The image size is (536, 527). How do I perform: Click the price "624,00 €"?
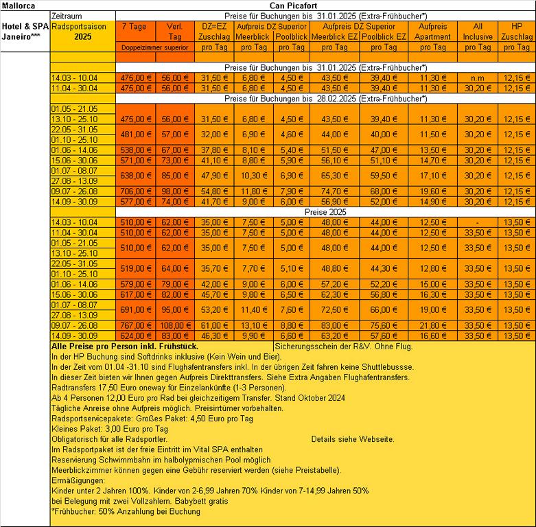(x=136, y=336)
